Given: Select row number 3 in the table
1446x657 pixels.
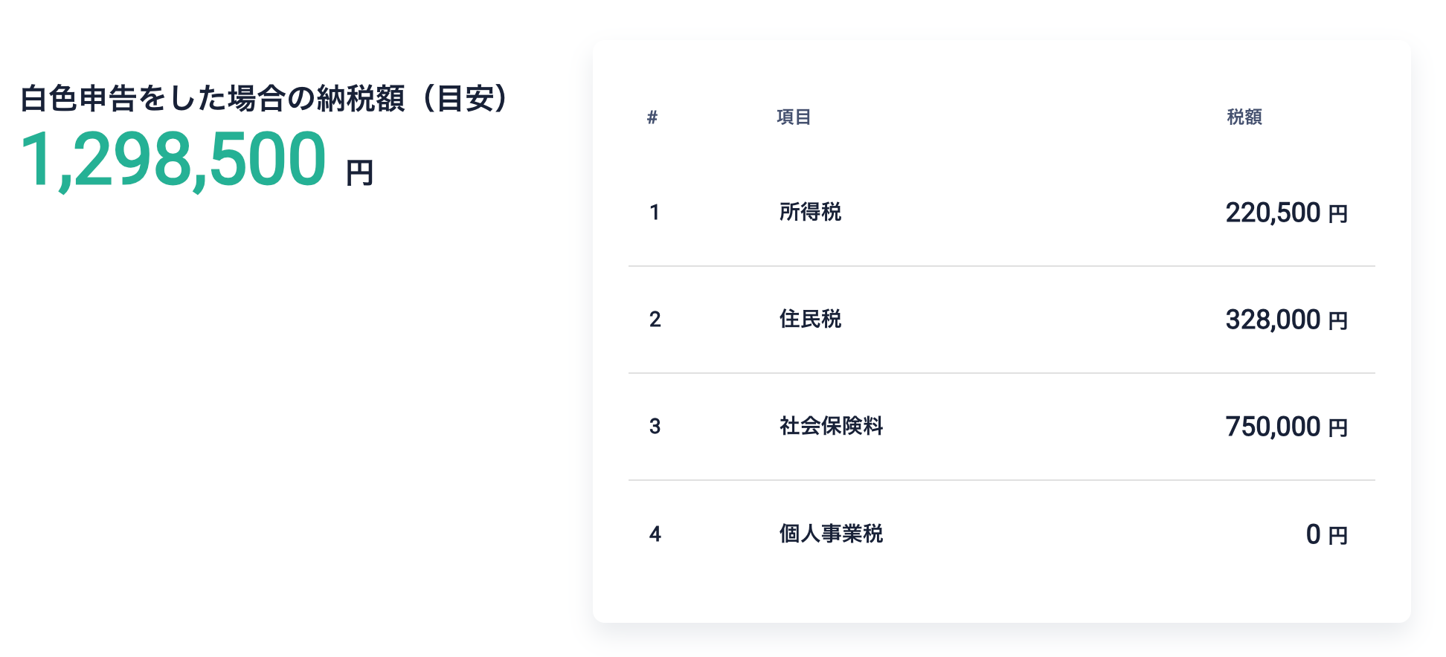Looking at the screenshot, I should 655,427.
